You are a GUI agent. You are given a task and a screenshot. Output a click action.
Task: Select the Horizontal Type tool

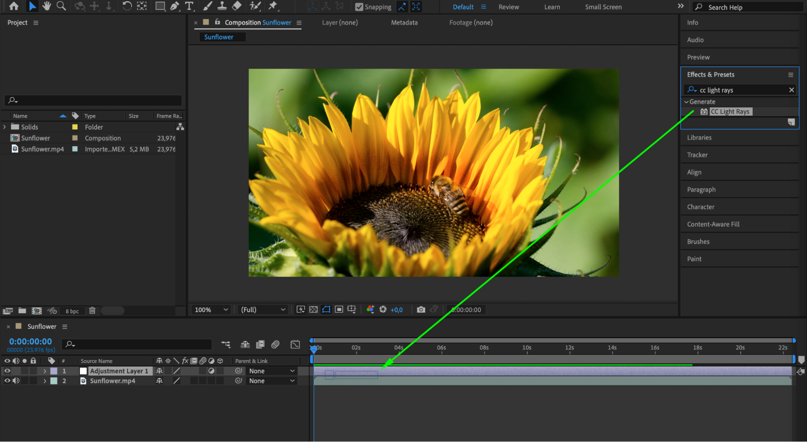coord(189,6)
